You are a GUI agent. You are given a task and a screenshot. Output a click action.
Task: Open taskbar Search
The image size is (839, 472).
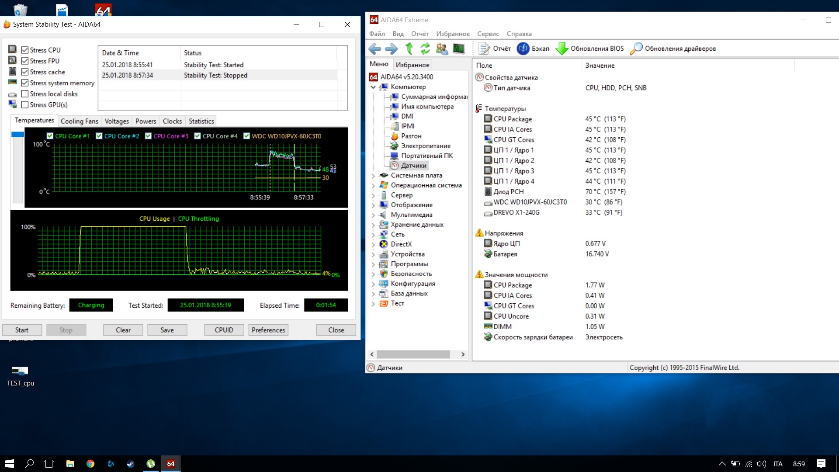click(29, 464)
